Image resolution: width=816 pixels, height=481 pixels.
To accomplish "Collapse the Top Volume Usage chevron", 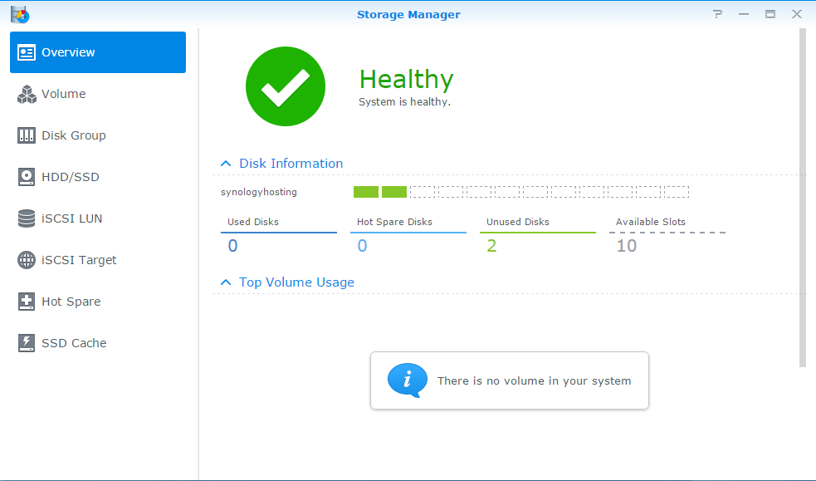I will [x=226, y=282].
